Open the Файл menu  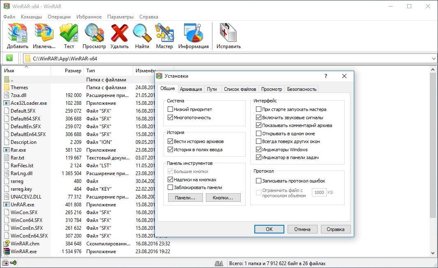(x=9, y=17)
